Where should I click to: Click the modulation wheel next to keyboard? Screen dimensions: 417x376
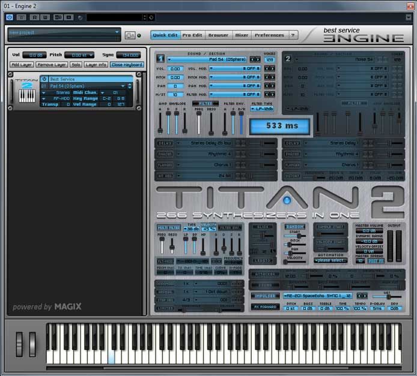(32, 344)
